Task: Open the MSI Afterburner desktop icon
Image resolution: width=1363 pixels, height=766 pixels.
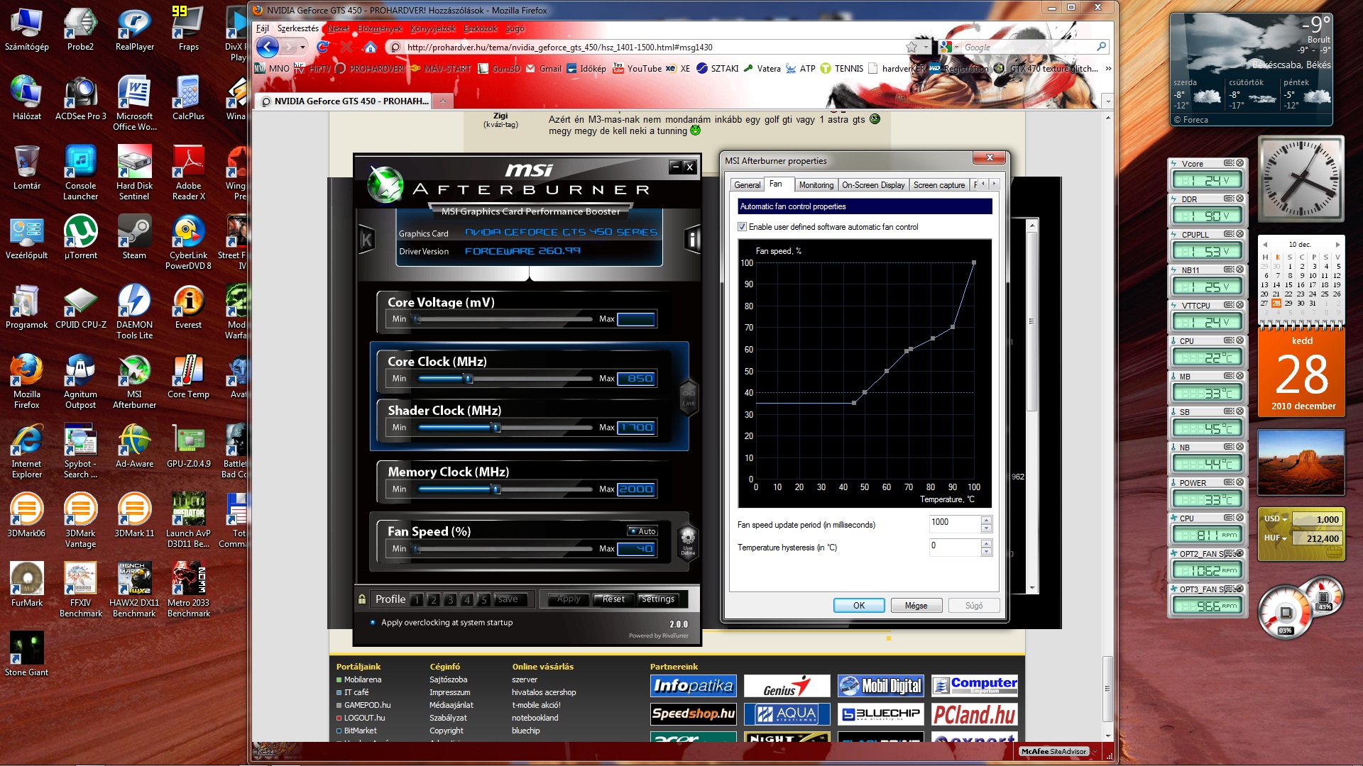Action: [x=134, y=382]
